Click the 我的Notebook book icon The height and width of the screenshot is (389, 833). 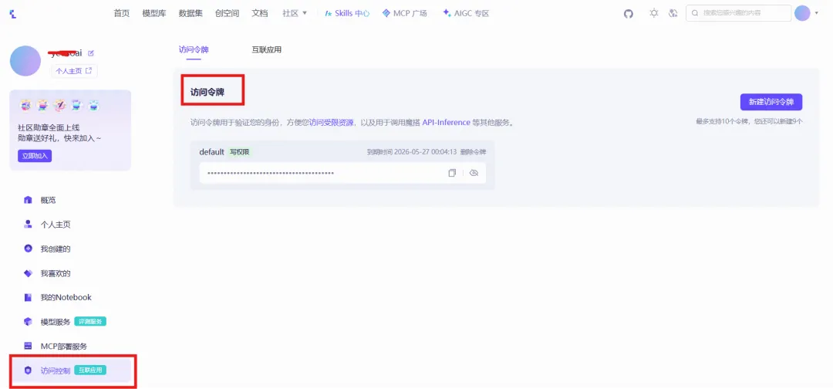click(29, 297)
